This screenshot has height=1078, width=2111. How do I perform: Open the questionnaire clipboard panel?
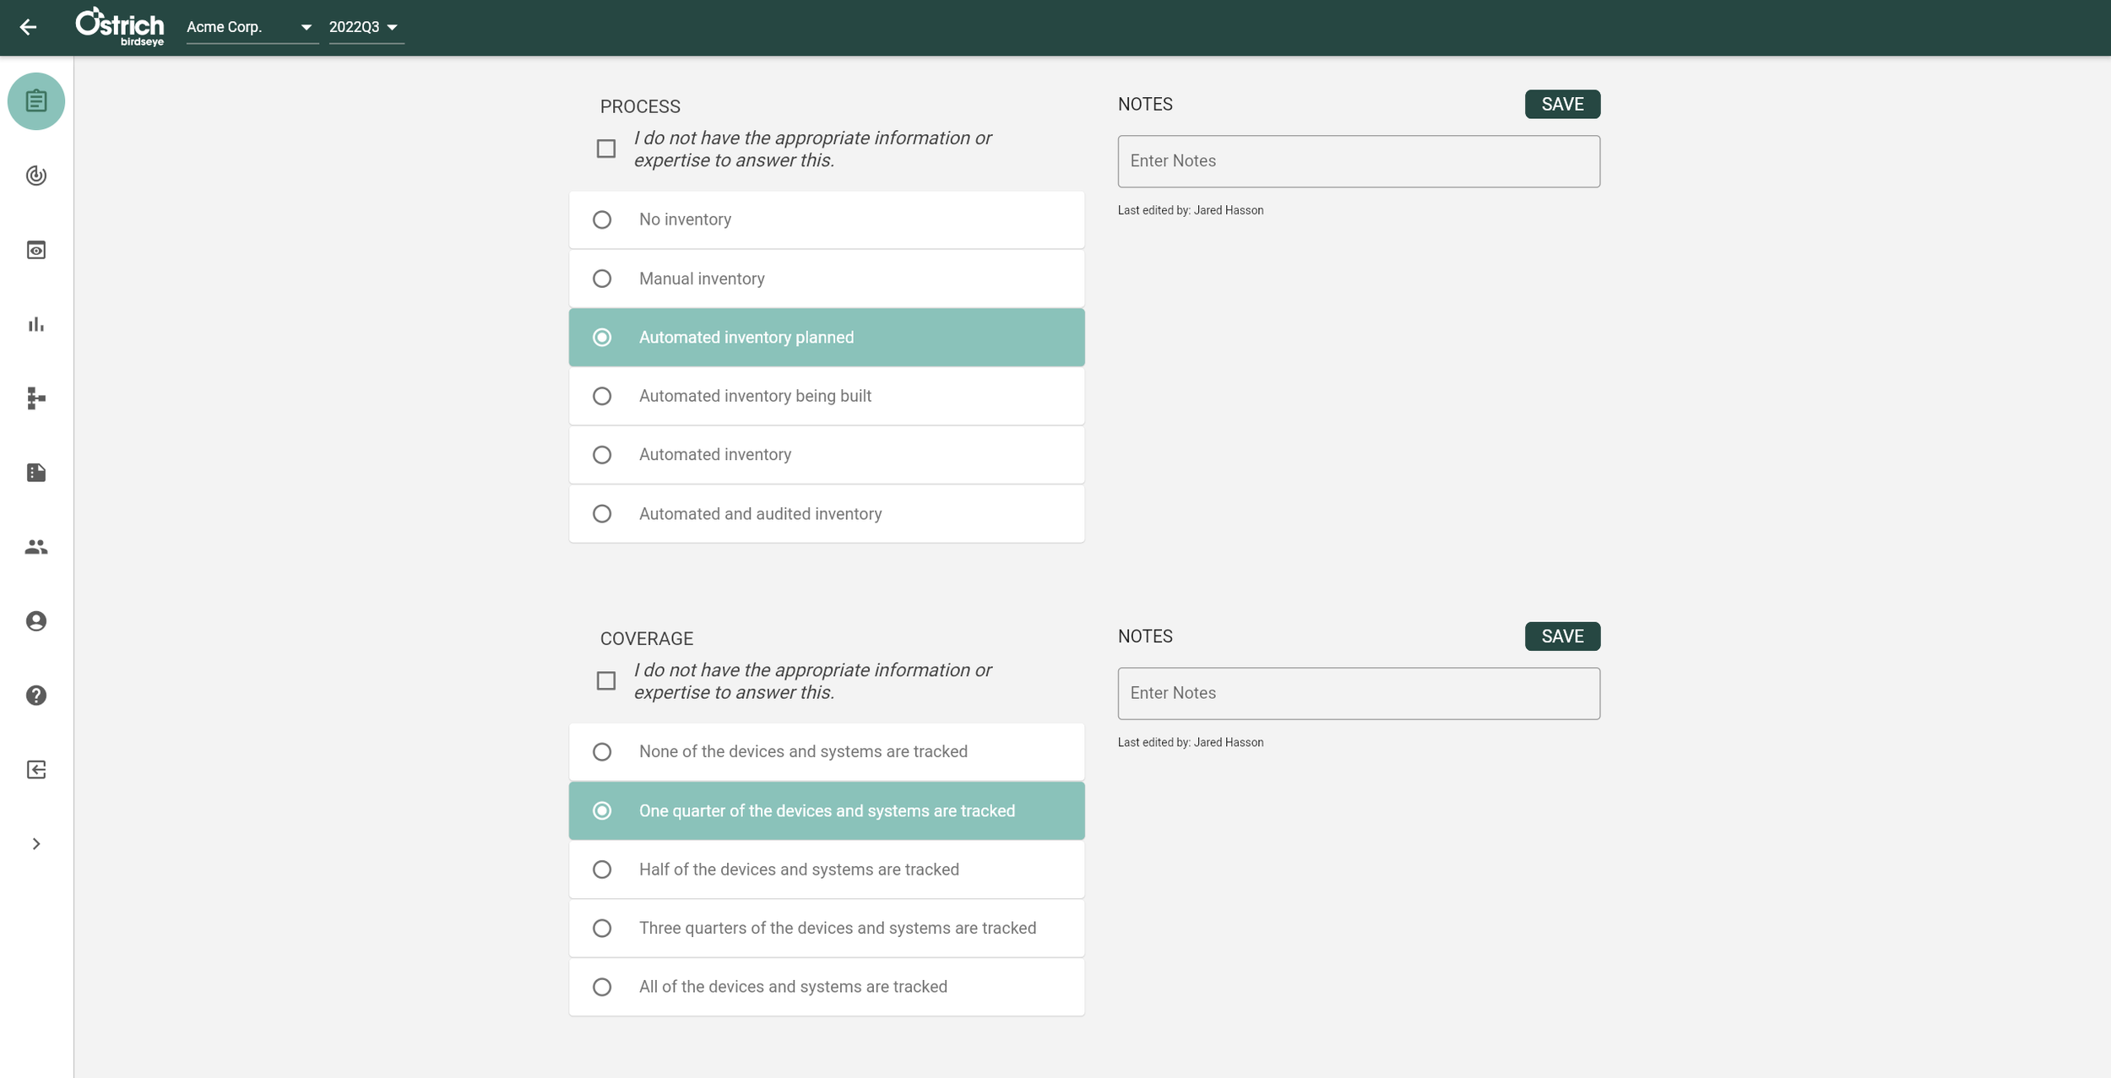35,100
